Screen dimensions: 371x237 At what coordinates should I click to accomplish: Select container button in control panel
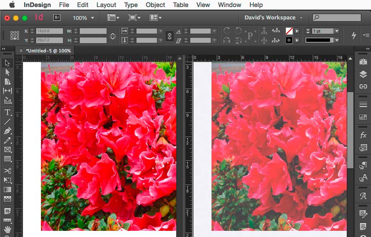[x=264, y=30]
